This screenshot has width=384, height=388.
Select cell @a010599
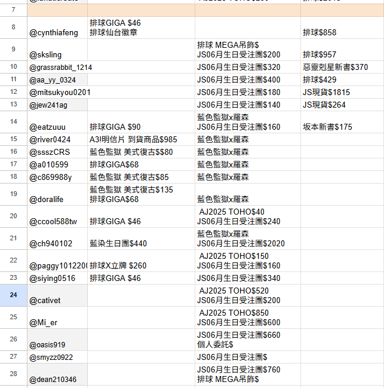point(57,164)
